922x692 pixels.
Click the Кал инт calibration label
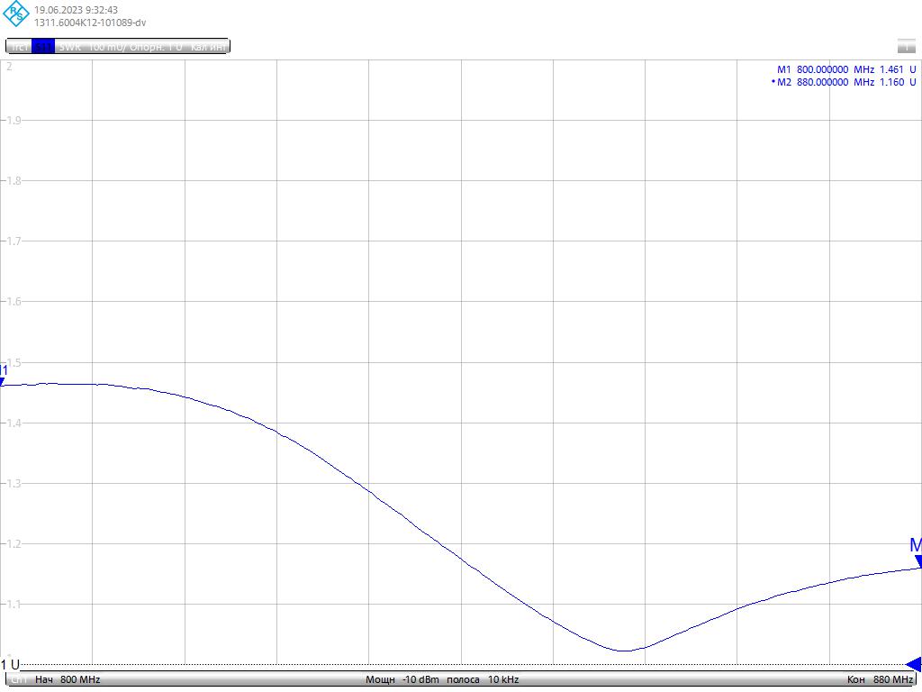[x=208, y=47]
